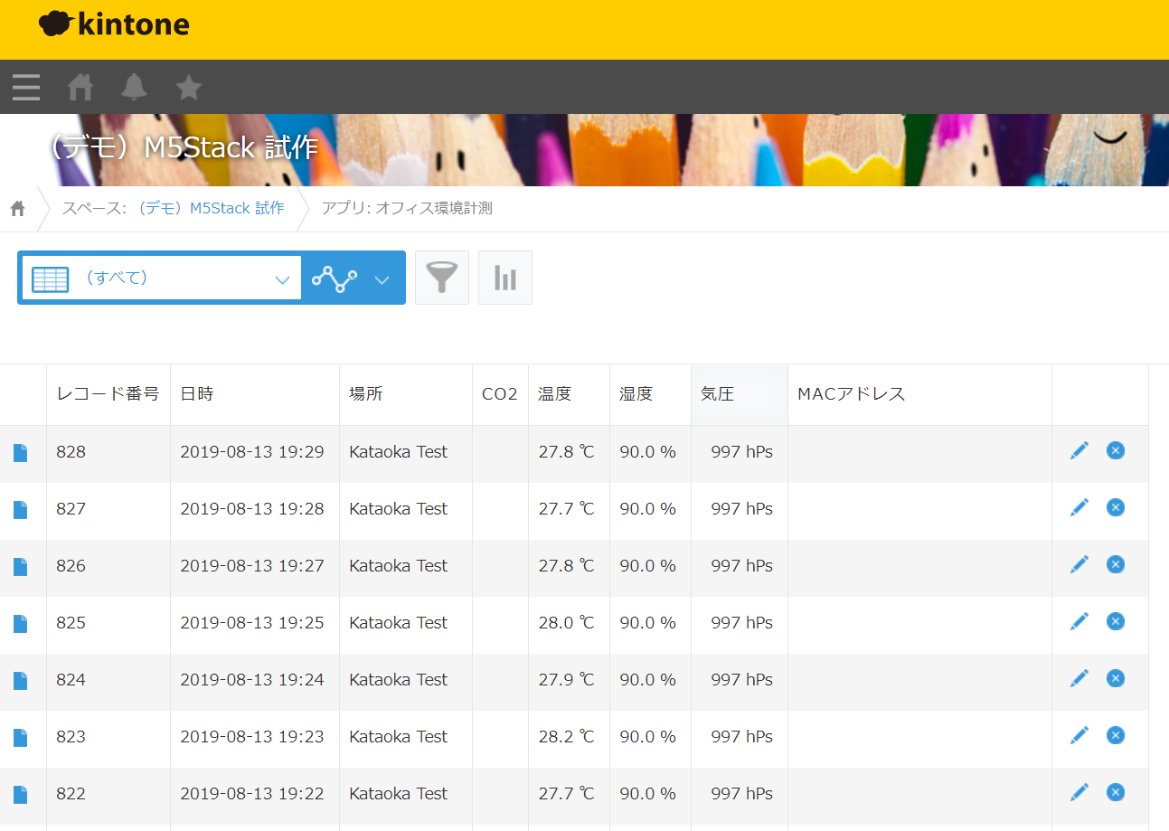Edit record 827 with pencil icon
This screenshot has width=1169, height=831.
point(1079,507)
